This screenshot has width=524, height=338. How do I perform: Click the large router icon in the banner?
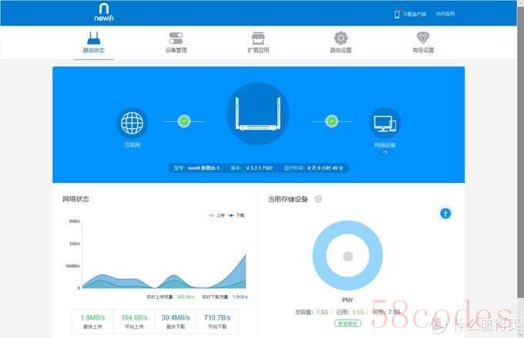click(258, 113)
